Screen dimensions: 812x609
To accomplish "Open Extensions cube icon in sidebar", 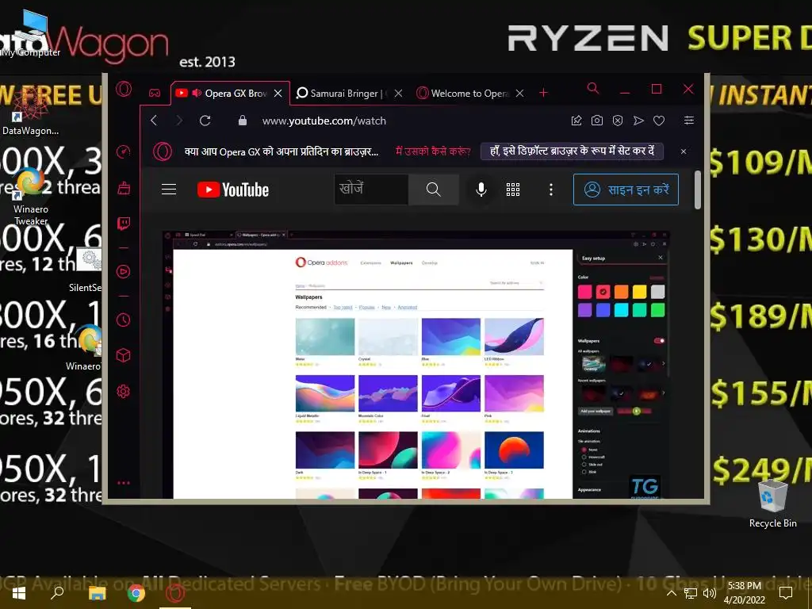I will tap(123, 355).
